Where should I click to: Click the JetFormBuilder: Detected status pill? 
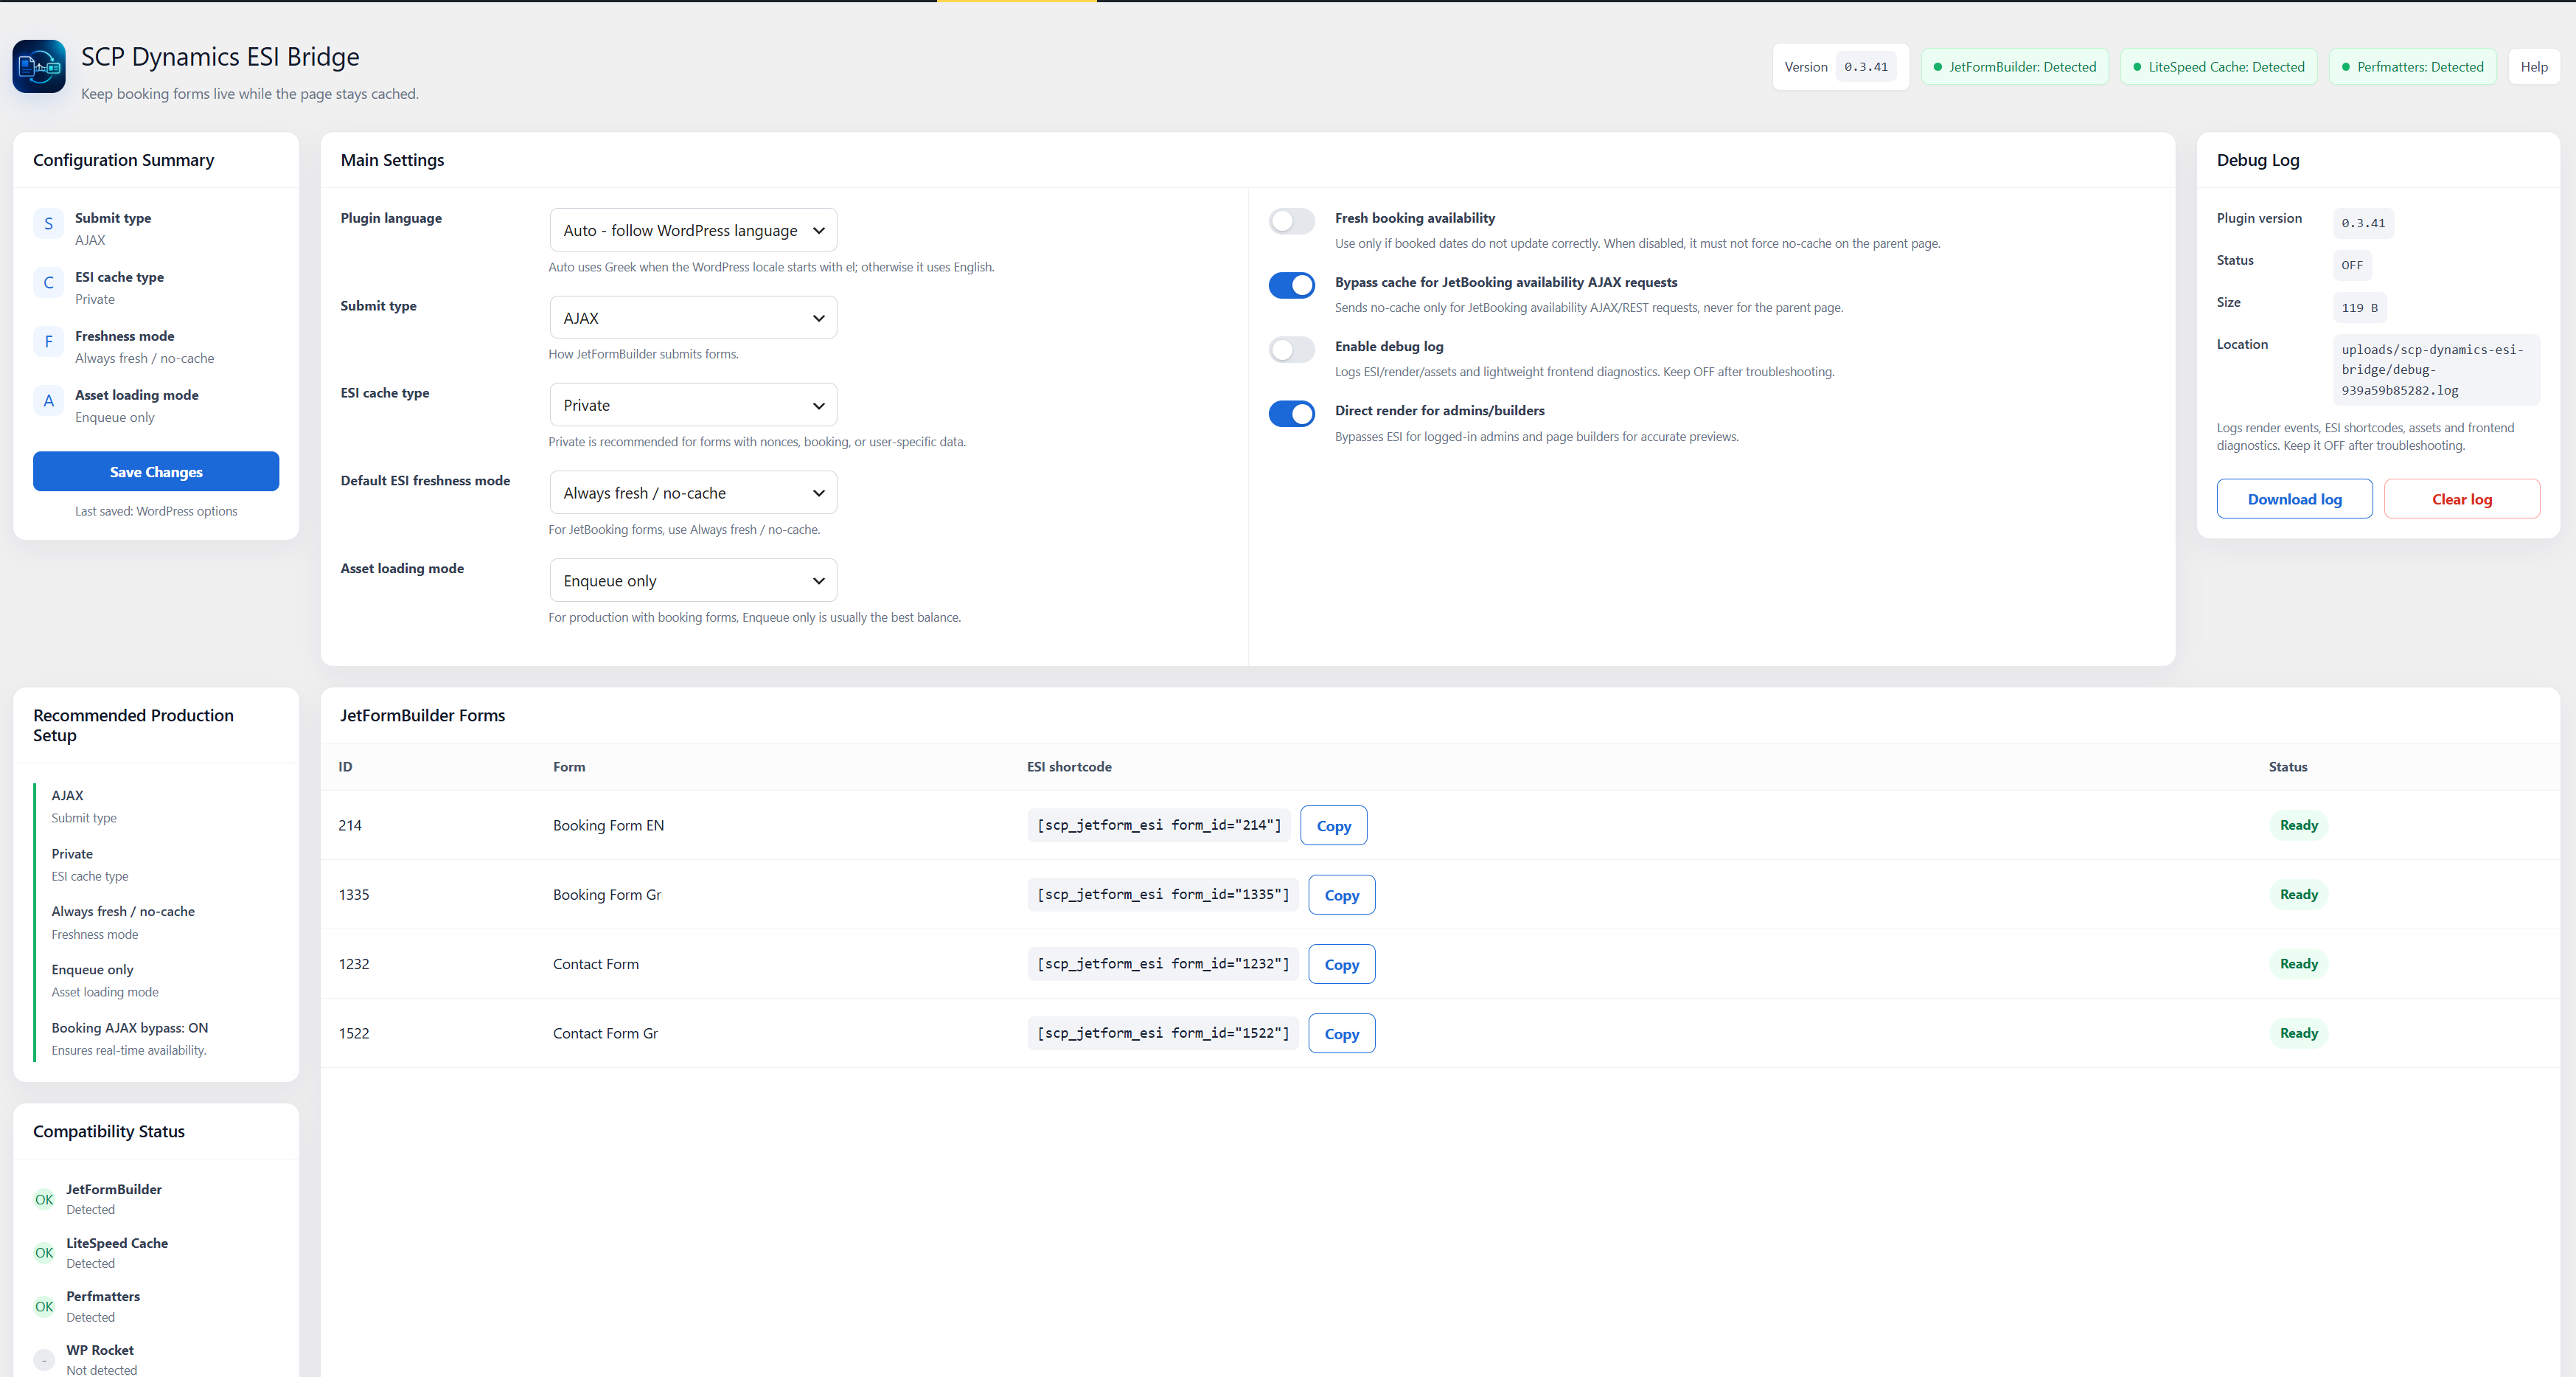point(2015,67)
